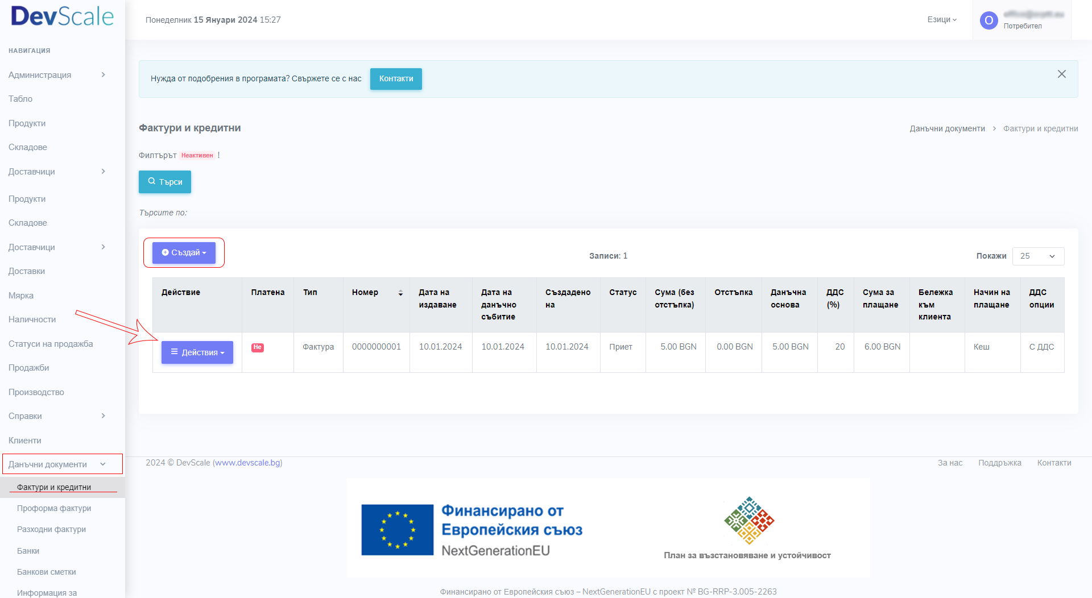1092x598 pixels.
Task: Expand the Администрация menu chevron
Action: 103,74
